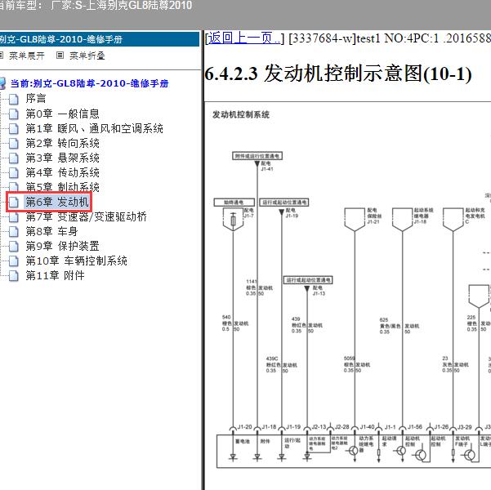Click the page icon beside 第6章 发动机
This screenshot has height=490, width=491.
click(x=13, y=203)
